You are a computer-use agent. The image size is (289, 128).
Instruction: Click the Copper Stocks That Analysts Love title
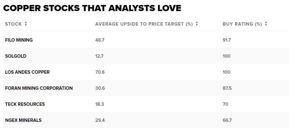click(92, 8)
